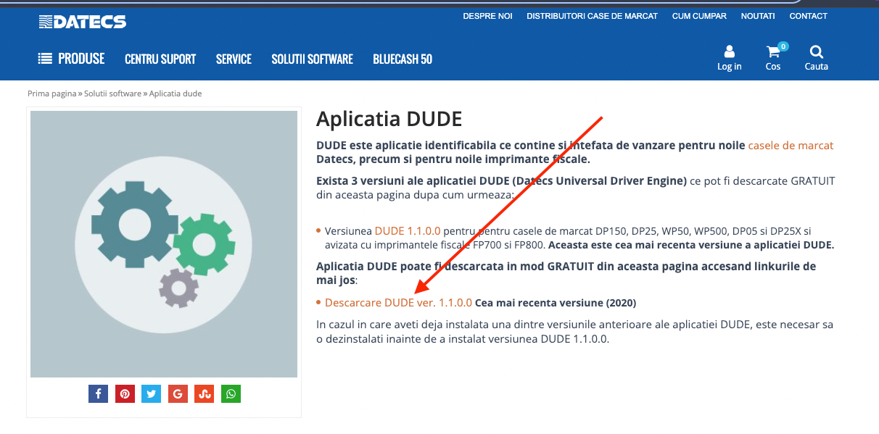Click the Aplicatia DUDE heading

coord(389,119)
